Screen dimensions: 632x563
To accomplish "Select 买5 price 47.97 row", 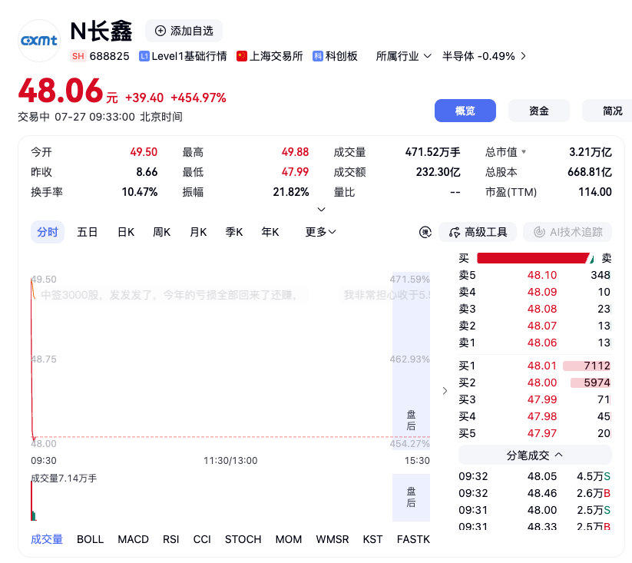I will tap(535, 433).
